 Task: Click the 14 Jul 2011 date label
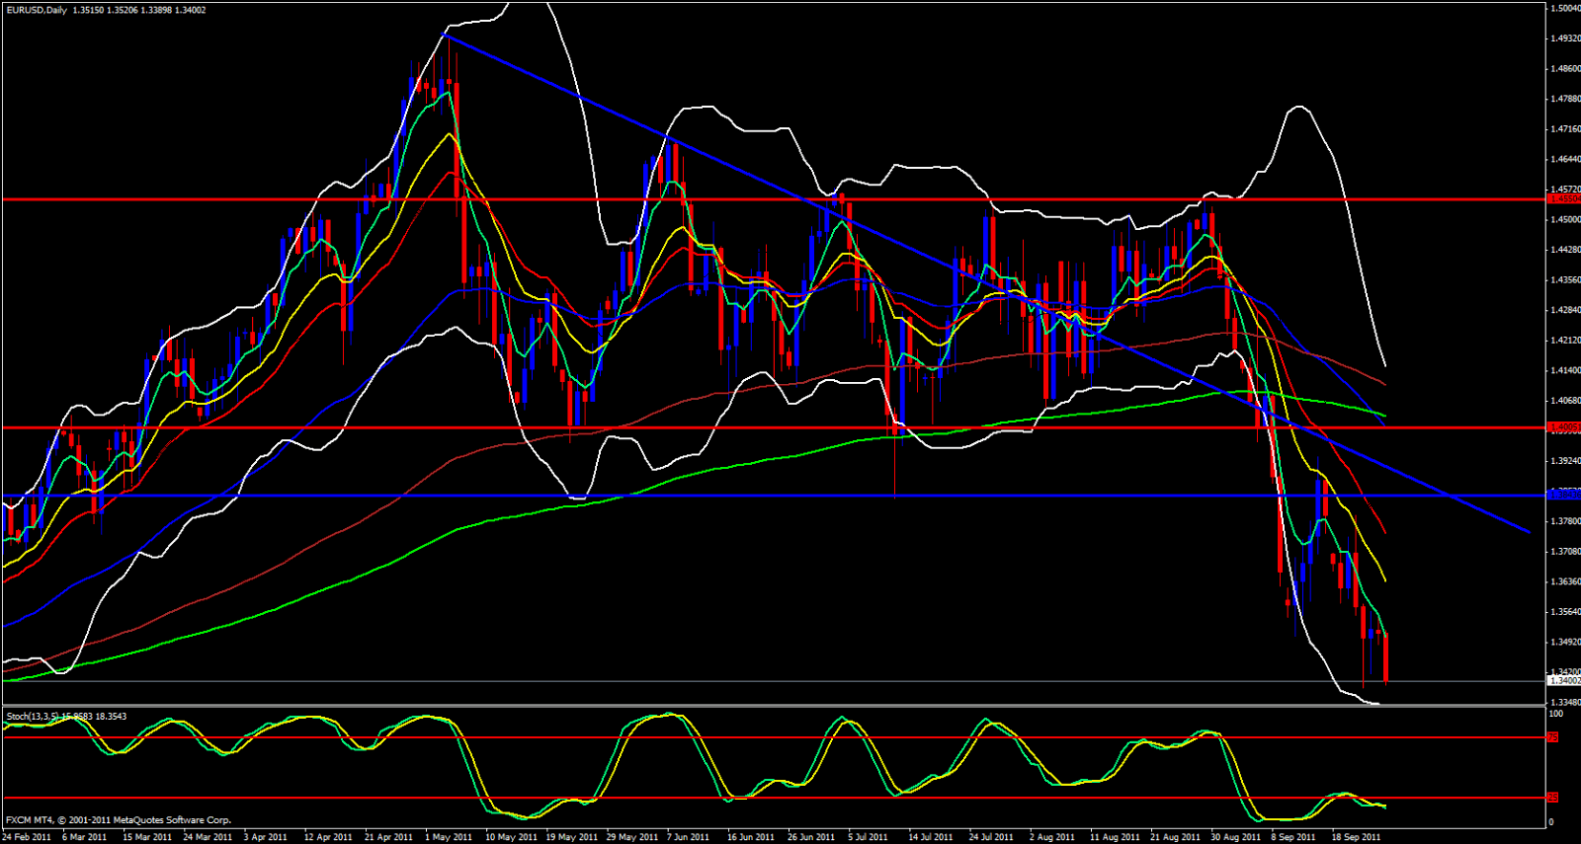tap(931, 837)
